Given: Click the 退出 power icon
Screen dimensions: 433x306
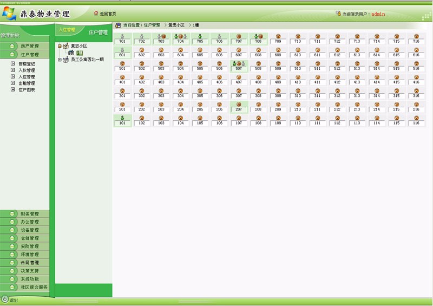Looking at the screenshot, I should pyautogui.click(x=5, y=300).
